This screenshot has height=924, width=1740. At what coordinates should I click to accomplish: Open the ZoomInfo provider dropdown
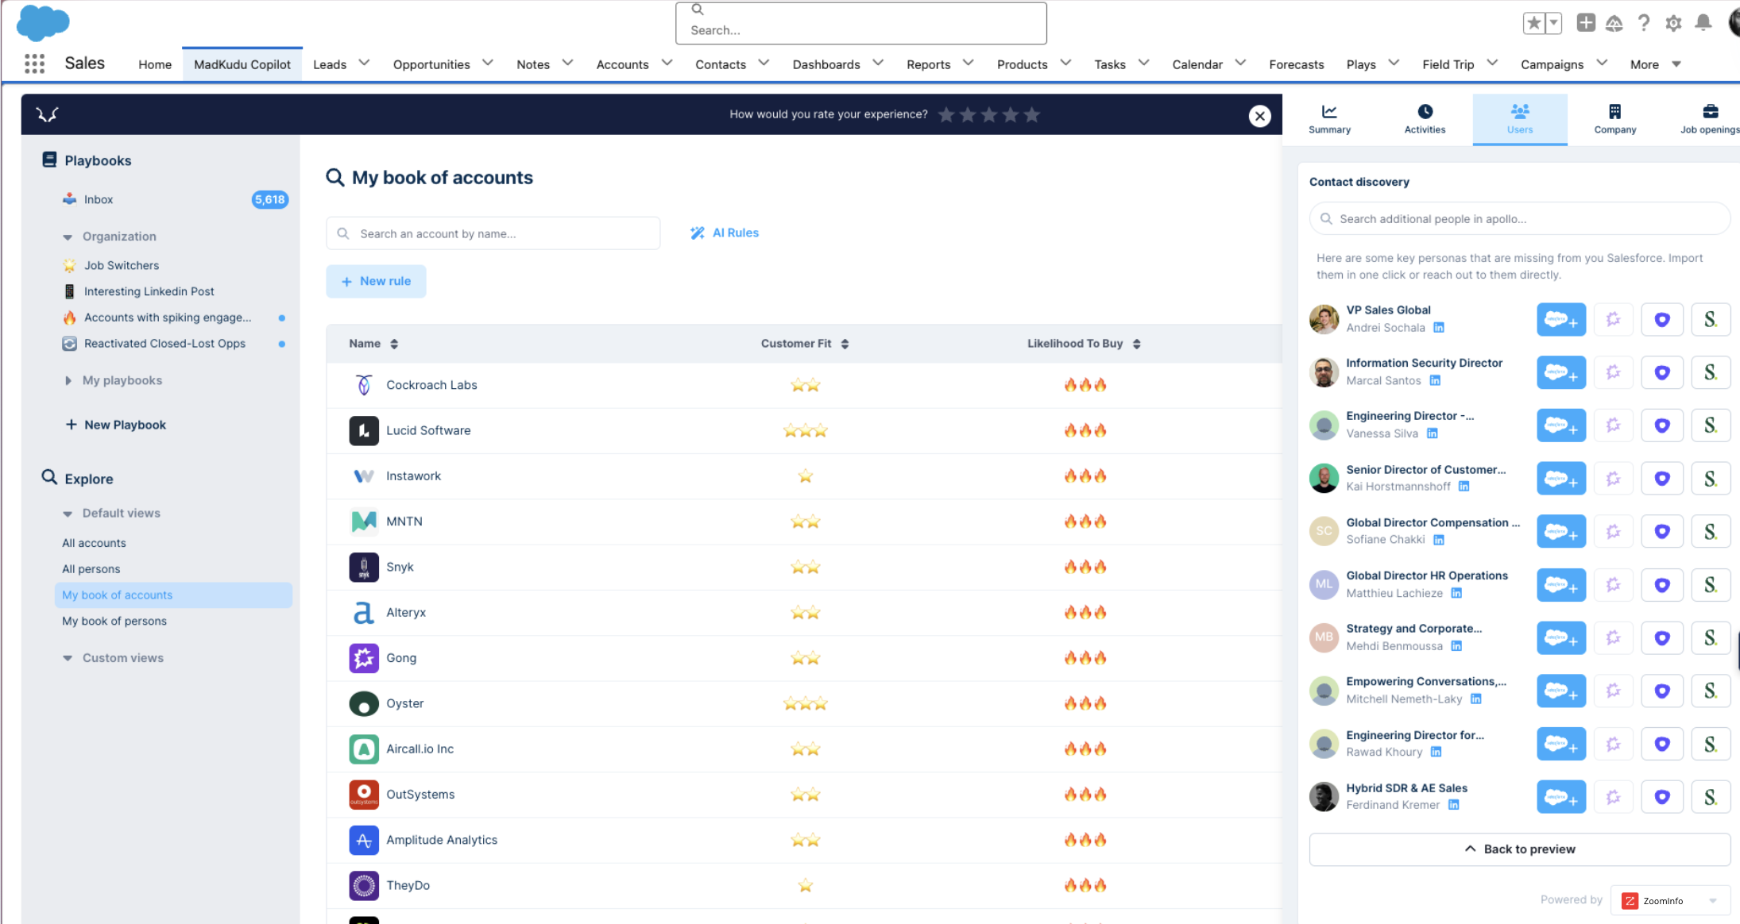click(1670, 900)
